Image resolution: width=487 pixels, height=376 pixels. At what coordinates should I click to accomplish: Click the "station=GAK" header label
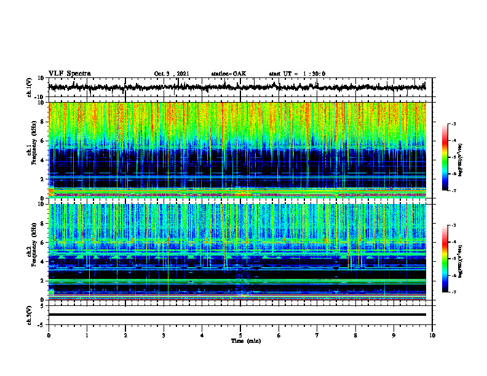click(x=229, y=74)
